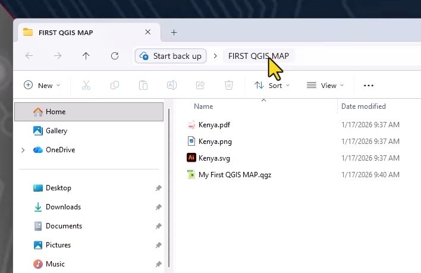
Task: Sort by the Name column header
Action: pyautogui.click(x=203, y=106)
